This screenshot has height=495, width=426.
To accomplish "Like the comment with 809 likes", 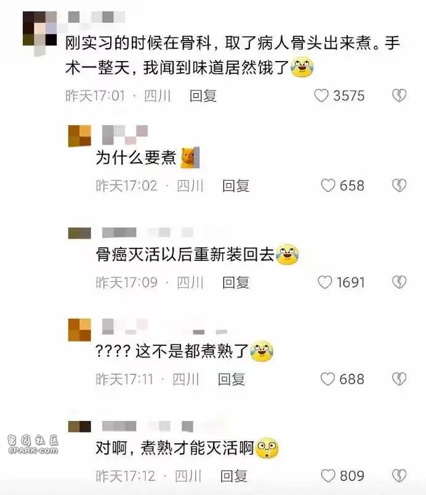I will pos(328,476).
